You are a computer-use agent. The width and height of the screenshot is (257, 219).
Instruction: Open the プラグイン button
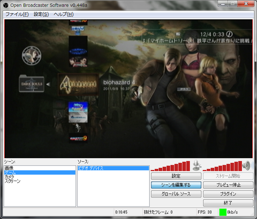[228, 194]
